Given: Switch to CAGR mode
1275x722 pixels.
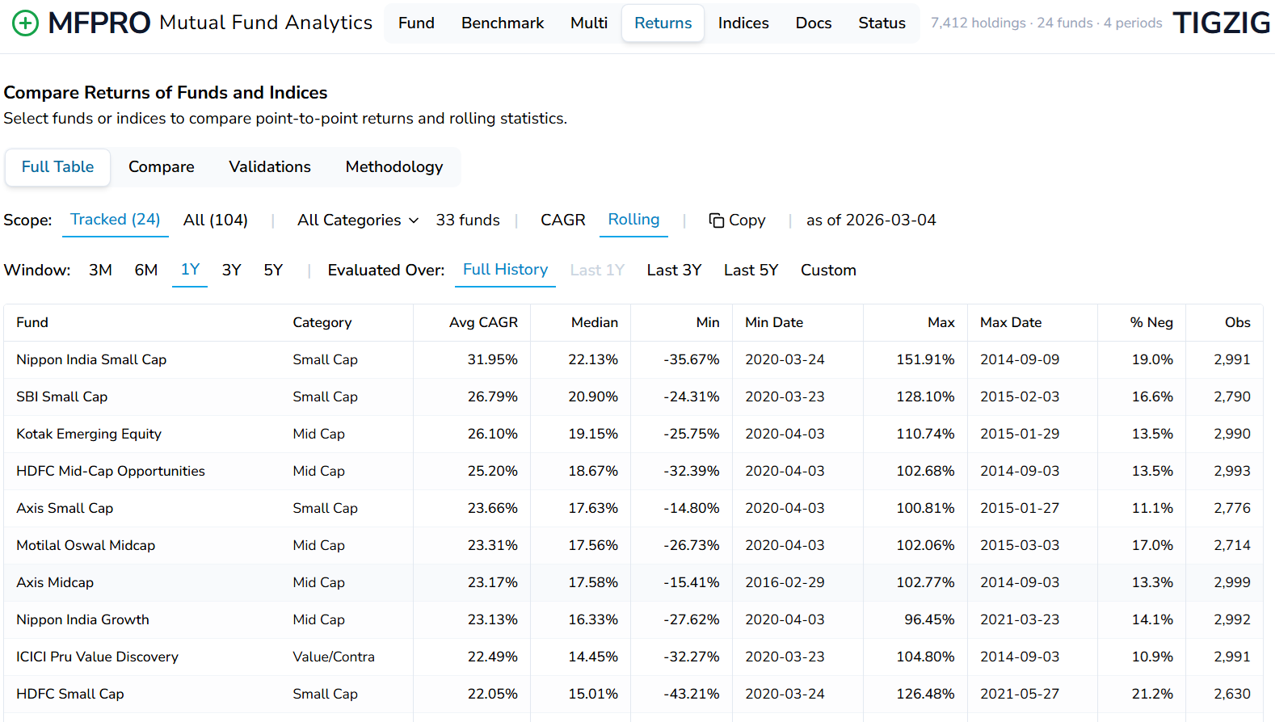Looking at the screenshot, I should coord(563,220).
